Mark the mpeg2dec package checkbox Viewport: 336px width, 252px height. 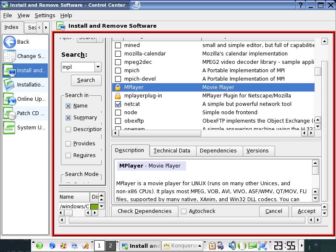pos(118,62)
